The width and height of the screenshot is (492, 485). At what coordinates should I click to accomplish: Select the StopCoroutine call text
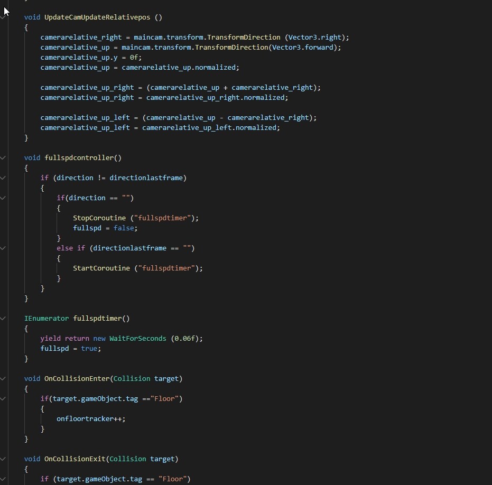(100, 218)
